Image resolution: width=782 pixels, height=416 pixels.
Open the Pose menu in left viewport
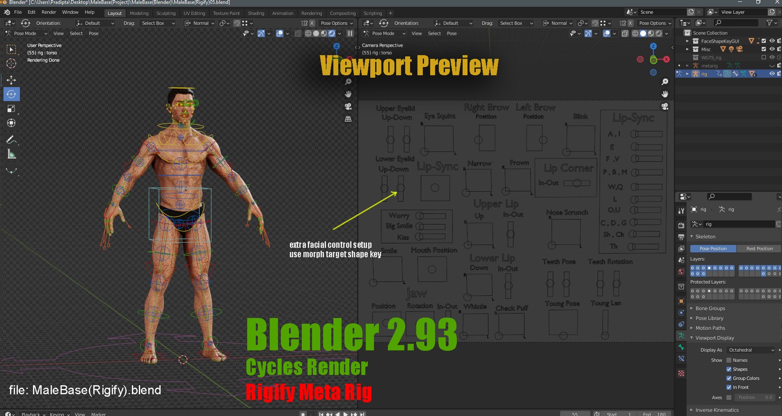pos(94,33)
